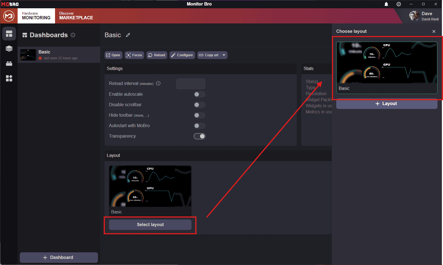
Task: Switch to Hardware Monitoring tab
Action: (36, 16)
